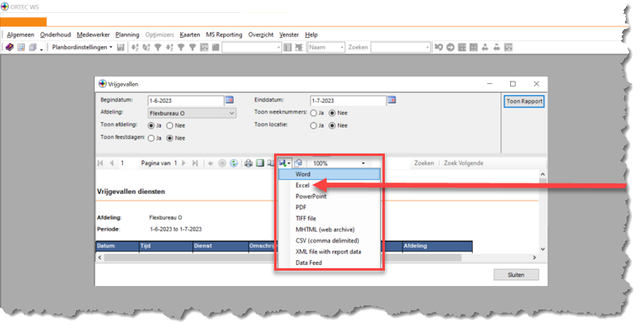Open the Begindatum calendar picker
This screenshot has height=328, width=642.
(x=230, y=100)
